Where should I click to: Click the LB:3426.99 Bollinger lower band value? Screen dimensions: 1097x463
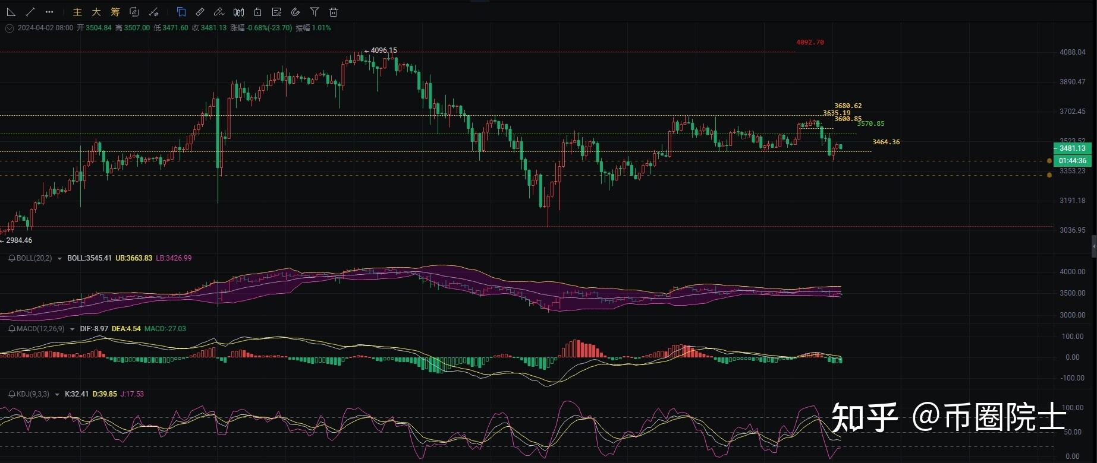(174, 258)
